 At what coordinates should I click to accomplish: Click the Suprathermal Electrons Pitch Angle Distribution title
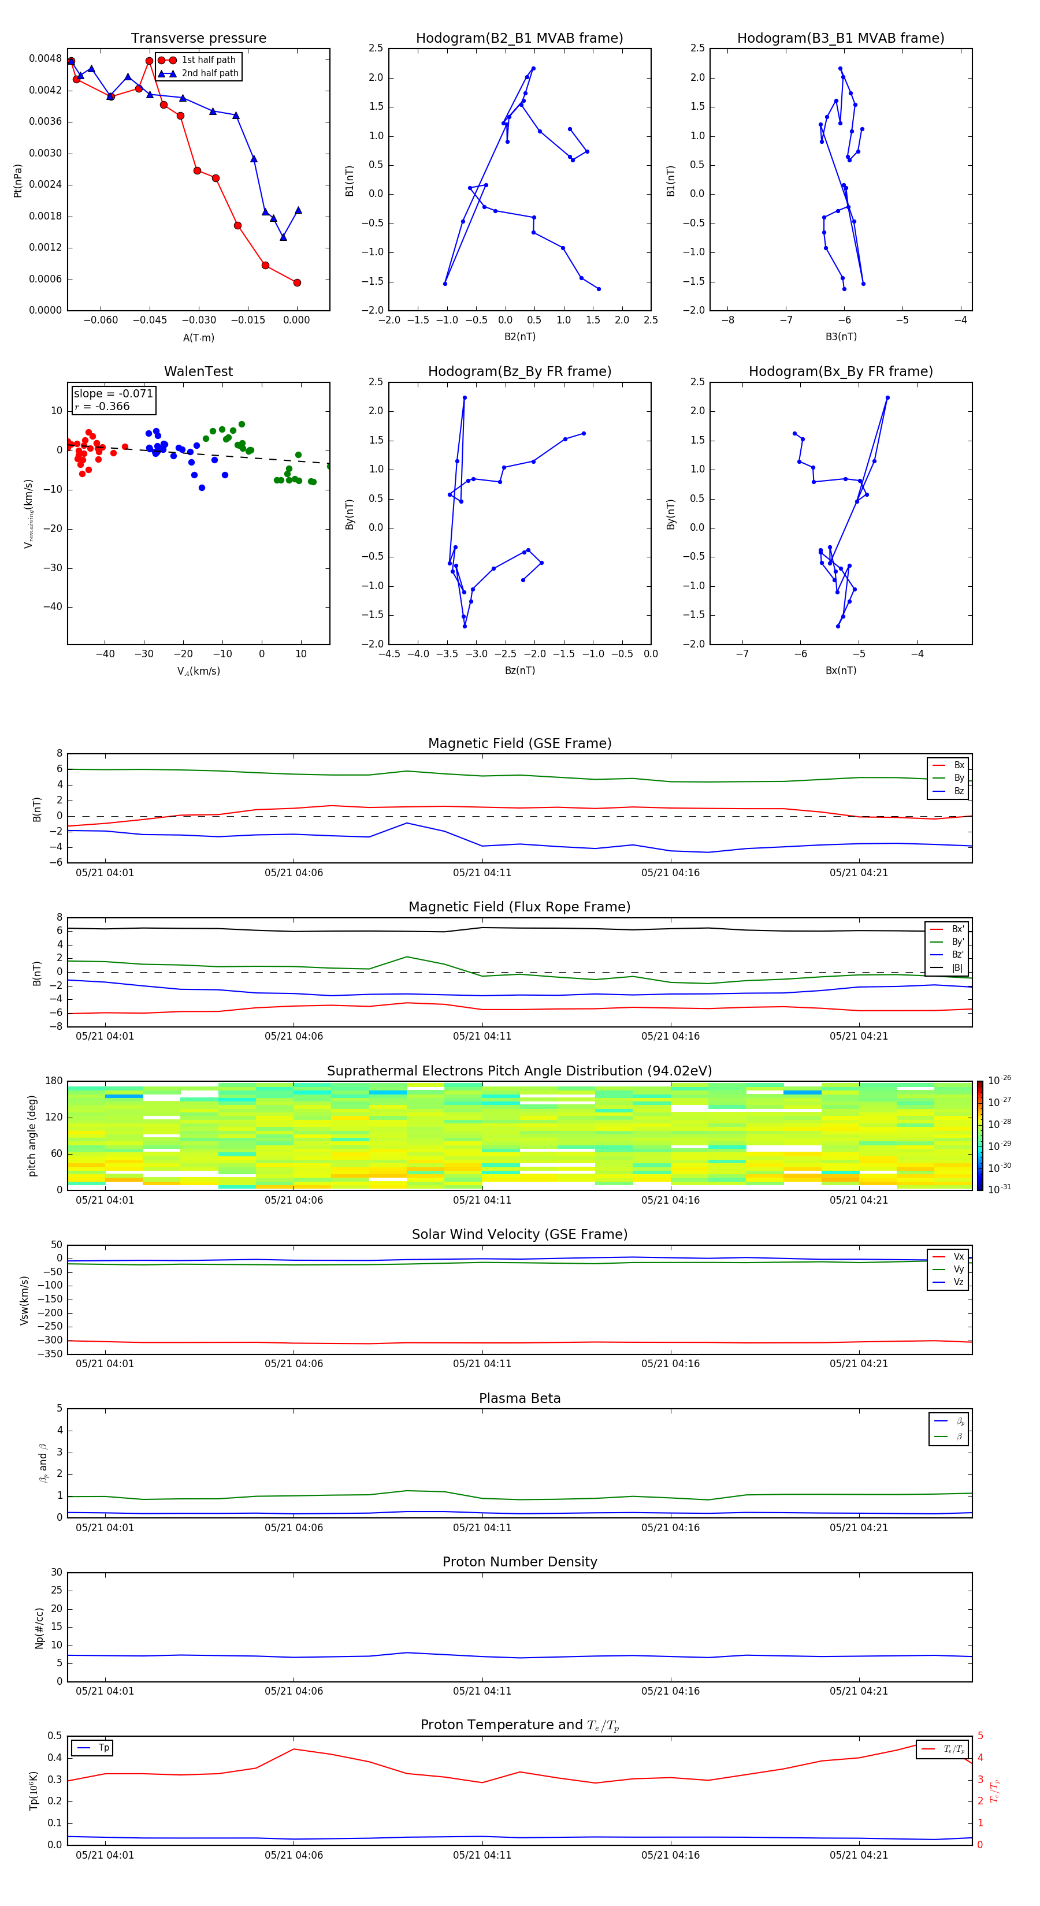coord(519,1071)
